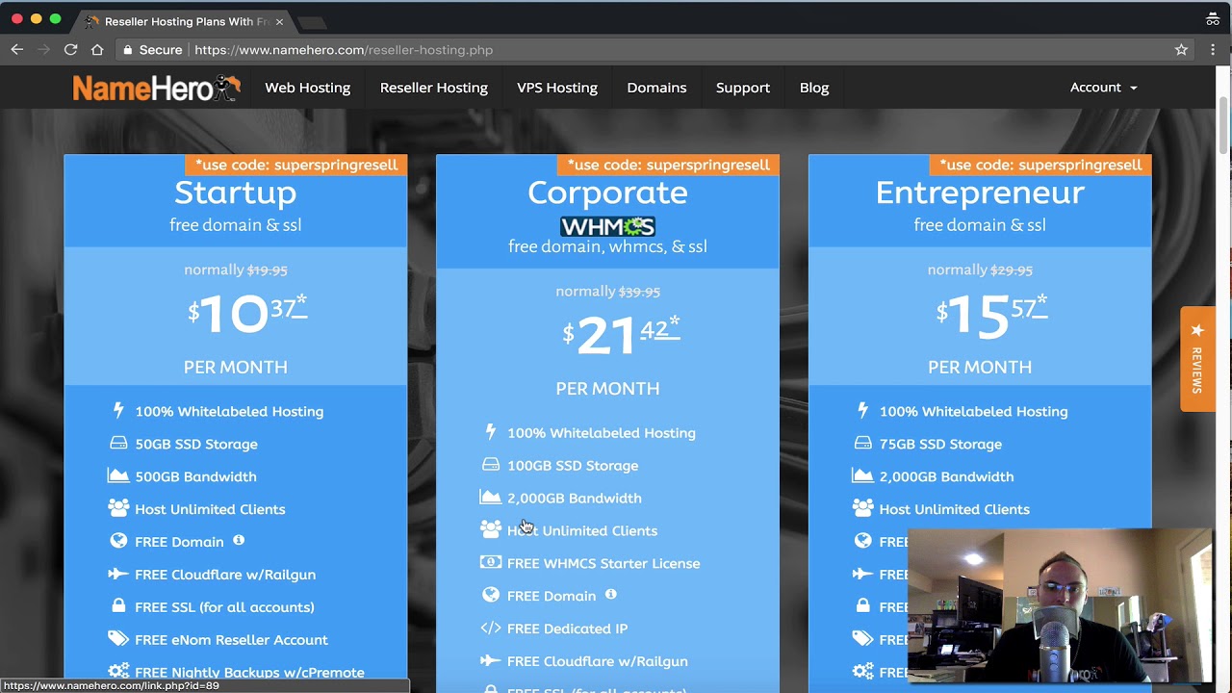This screenshot has width=1232, height=693.
Task: Click the code icon by FREE Dedicated IP
Action: tap(491, 628)
